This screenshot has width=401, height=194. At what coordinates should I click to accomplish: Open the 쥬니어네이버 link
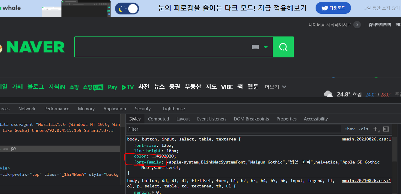pyautogui.click(x=380, y=25)
